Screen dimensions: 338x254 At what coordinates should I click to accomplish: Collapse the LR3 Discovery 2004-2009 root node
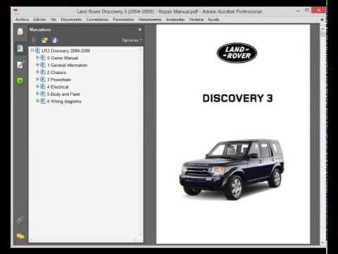(x=32, y=50)
